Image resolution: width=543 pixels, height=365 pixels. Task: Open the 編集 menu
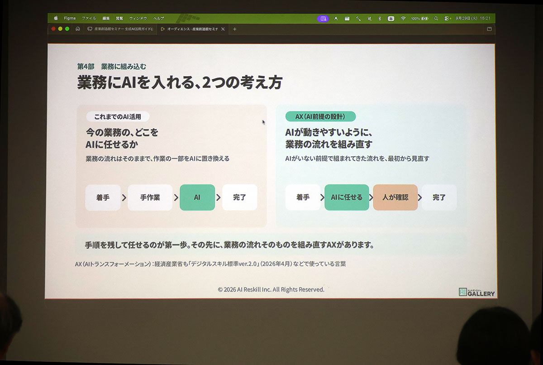coord(106,19)
